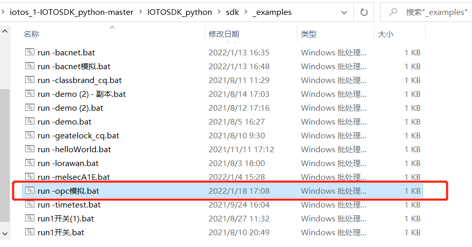Click the refresh button in address bar
Viewport: 472px width, 247px height.
coord(364,12)
